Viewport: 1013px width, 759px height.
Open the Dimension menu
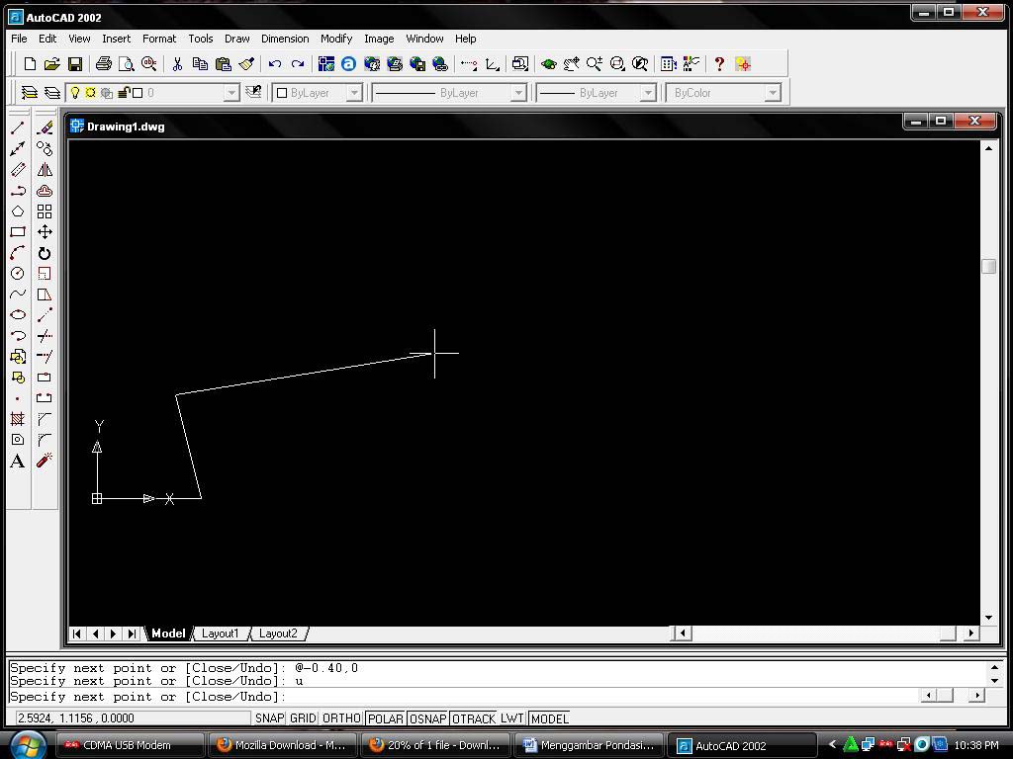(x=285, y=39)
